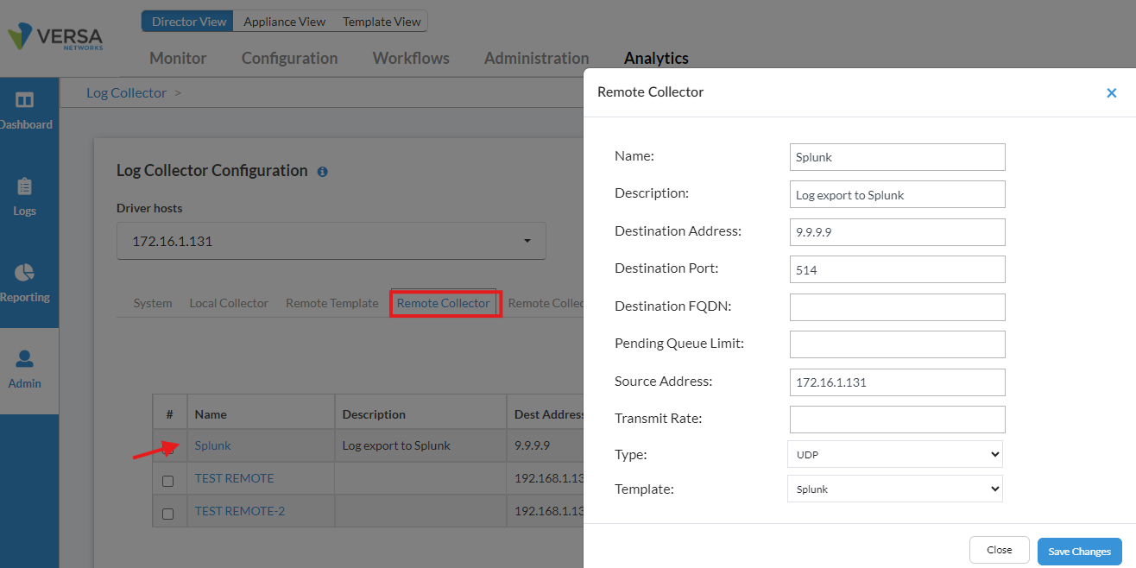
Task: Click the Name input field
Action: click(x=898, y=157)
